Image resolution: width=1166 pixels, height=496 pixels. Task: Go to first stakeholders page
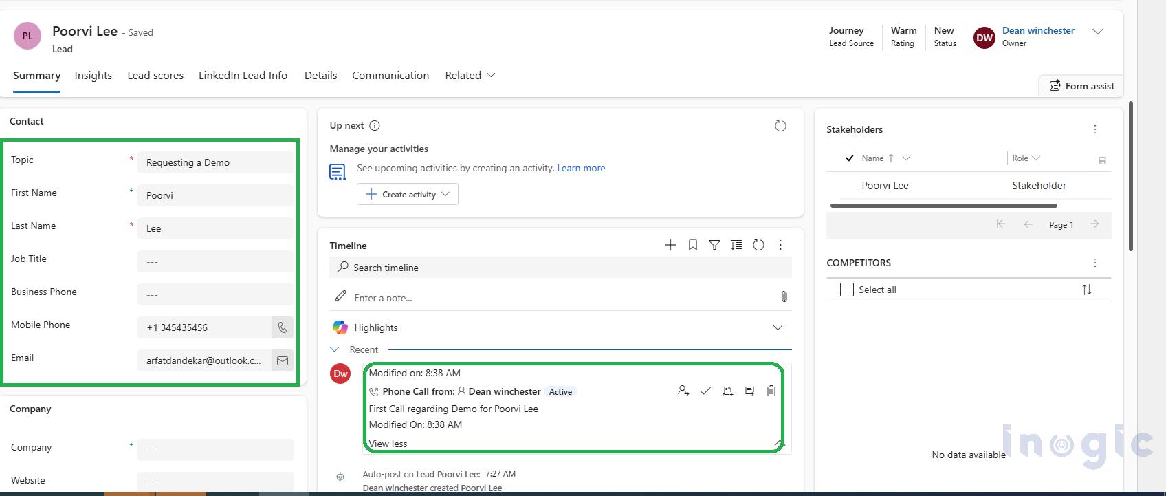click(x=1001, y=224)
